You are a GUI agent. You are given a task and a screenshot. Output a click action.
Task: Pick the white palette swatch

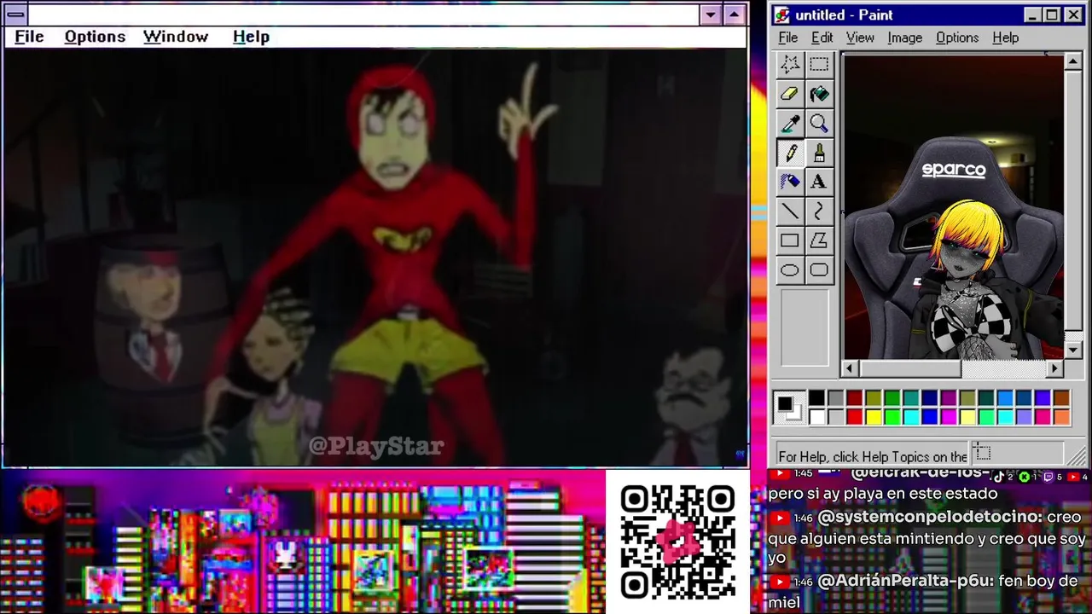816,416
